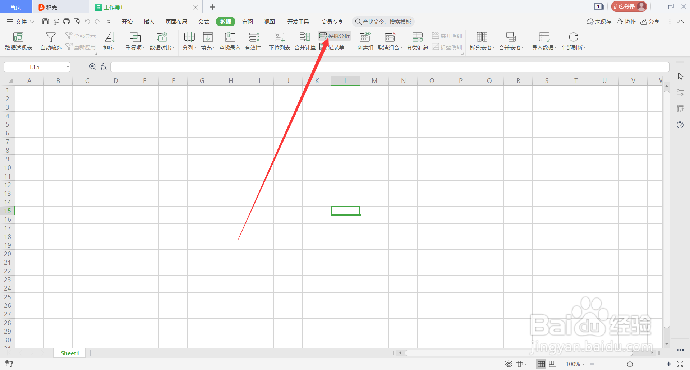Toggle full screen display icon
This screenshot has width=690, height=370.
(x=680, y=364)
